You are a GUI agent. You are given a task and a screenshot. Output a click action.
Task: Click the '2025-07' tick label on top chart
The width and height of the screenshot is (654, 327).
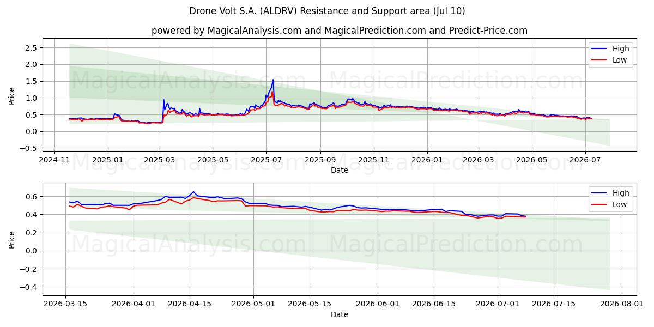point(266,160)
